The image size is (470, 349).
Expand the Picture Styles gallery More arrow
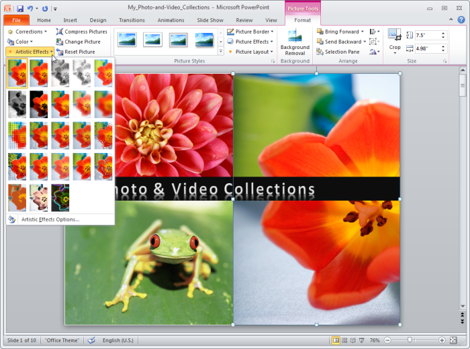pyautogui.click(x=221, y=51)
